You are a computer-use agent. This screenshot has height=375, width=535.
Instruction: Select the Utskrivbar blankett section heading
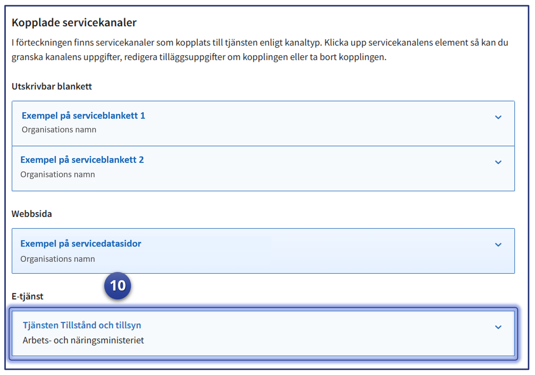pos(52,87)
